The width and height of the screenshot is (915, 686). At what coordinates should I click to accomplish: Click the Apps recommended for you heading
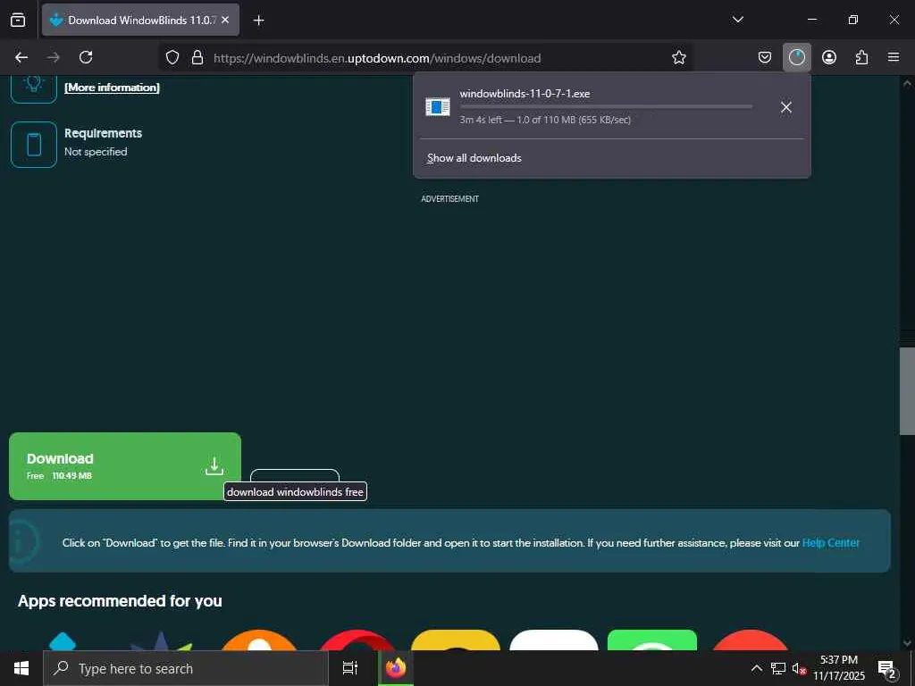(x=120, y=601)
